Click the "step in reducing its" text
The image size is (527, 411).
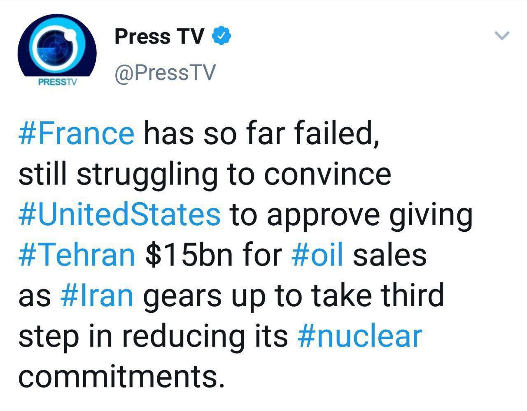coord(153,335)
